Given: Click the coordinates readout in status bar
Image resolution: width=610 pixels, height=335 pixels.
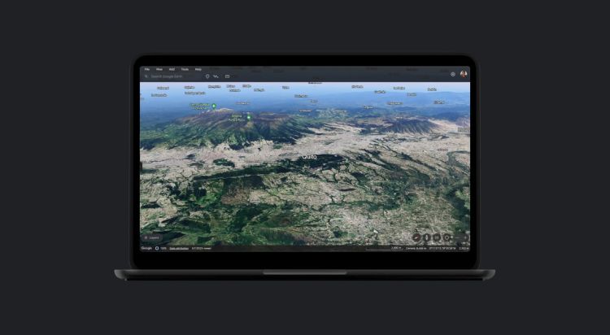Looking at the screenshot, I should pyautogui.click(x=442, y=248).
